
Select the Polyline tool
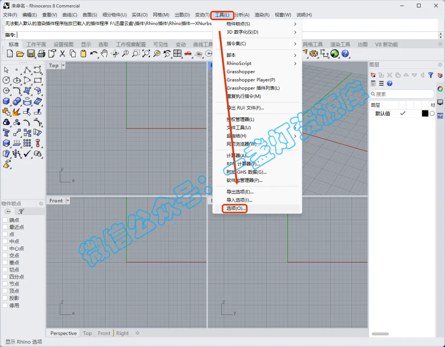(27, 70)
